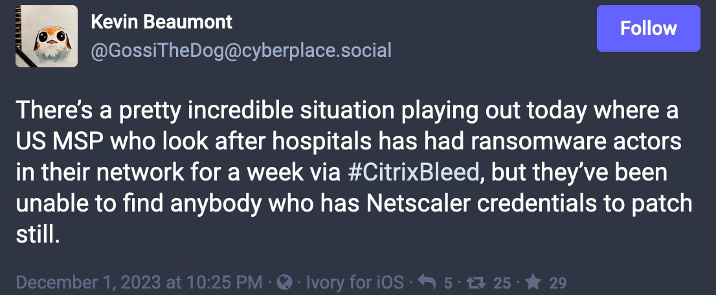Screen dimensions: 716x295
Task: Click the December 1, 2023 timestamp
Action: tap(139, 283)
